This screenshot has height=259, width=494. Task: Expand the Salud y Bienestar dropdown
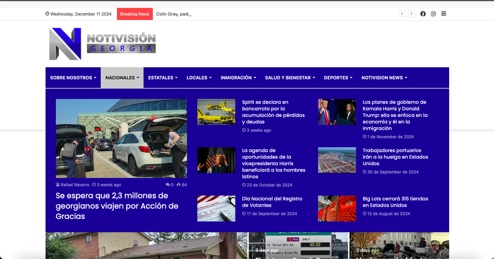(290, 78)
